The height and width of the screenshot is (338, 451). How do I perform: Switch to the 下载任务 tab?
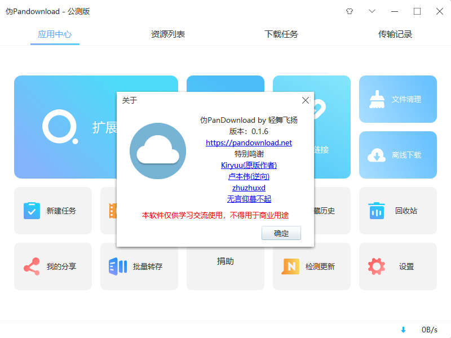[281, 34]
